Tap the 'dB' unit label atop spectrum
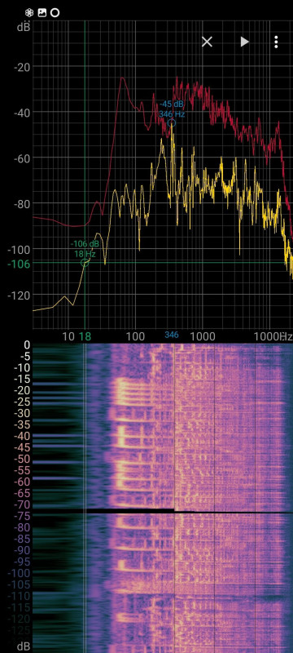The height and width of the screenshot is (653, 293). 24,27
